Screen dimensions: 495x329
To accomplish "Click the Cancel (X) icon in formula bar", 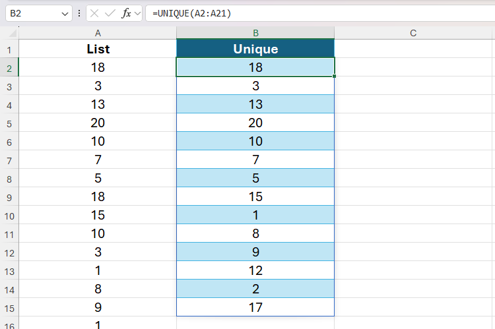I will (x=96, y=13).
